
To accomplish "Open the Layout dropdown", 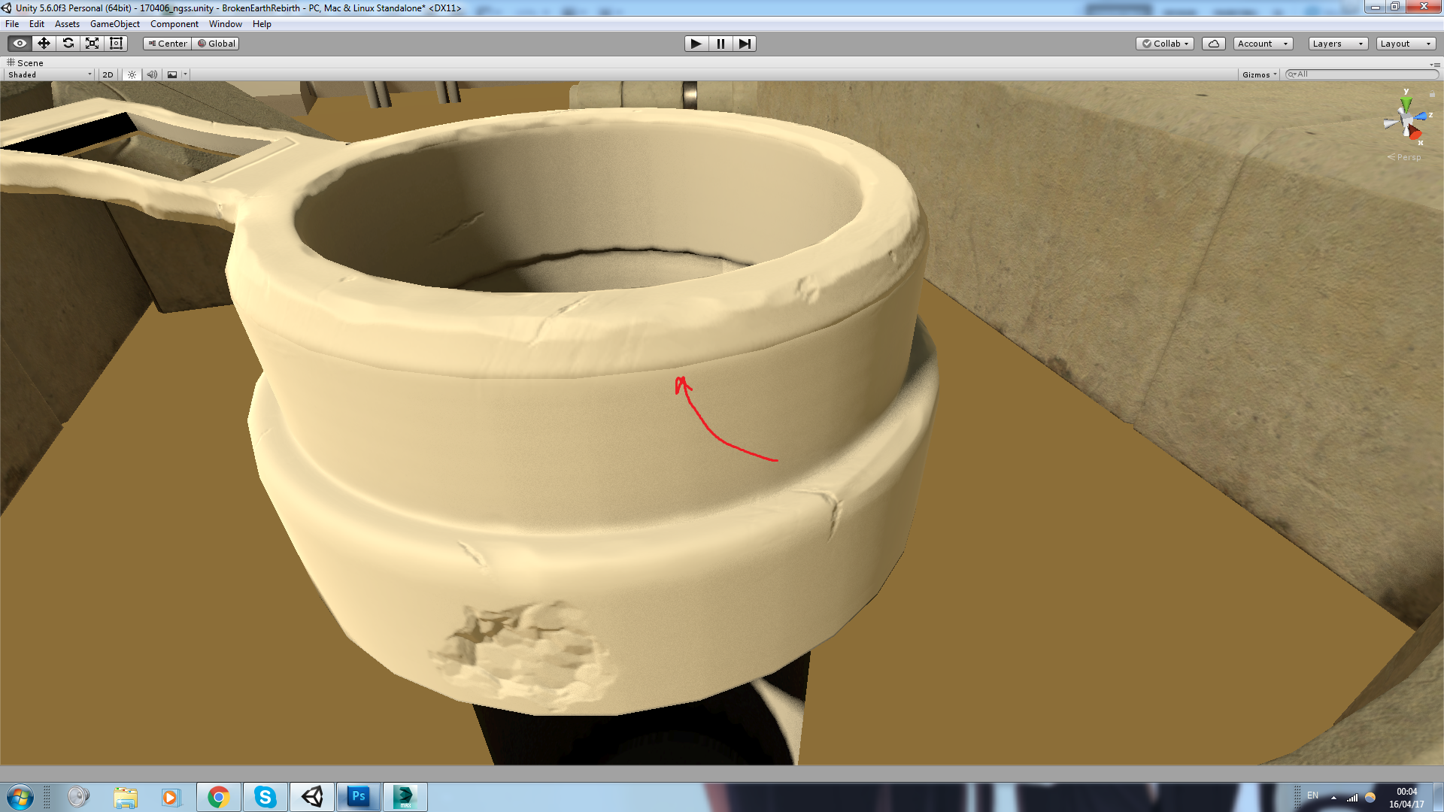I will pos(1405,43).
